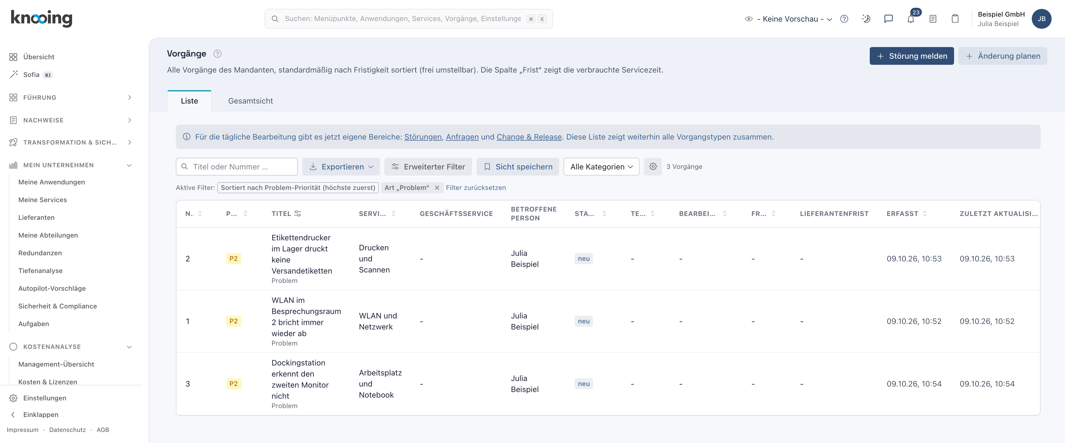This screenshot has width=1065, height=443.
Task: Select the Liste tab
Action: [x=189, y=101]
